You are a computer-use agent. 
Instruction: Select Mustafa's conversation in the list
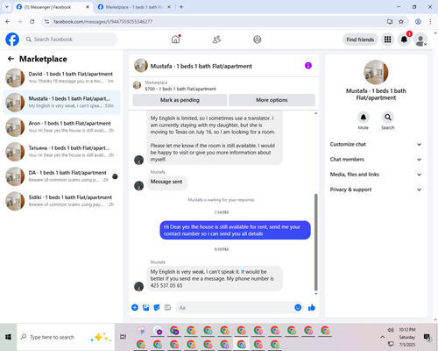tap(61, 103)
